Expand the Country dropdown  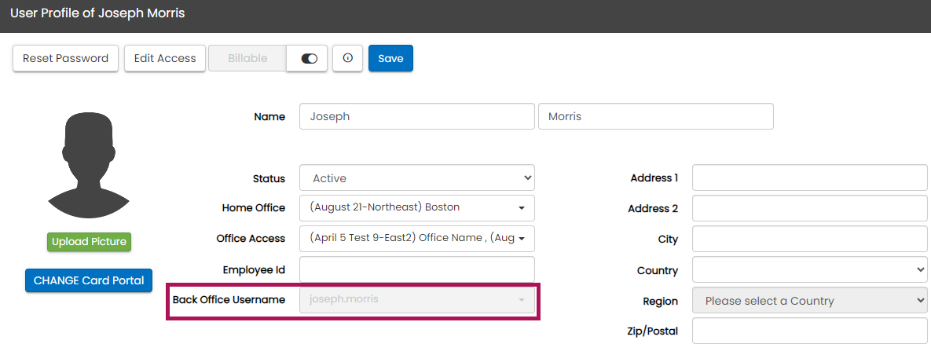tap(809, 270)
